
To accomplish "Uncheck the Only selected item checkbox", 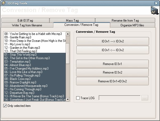I will [5, 106].
